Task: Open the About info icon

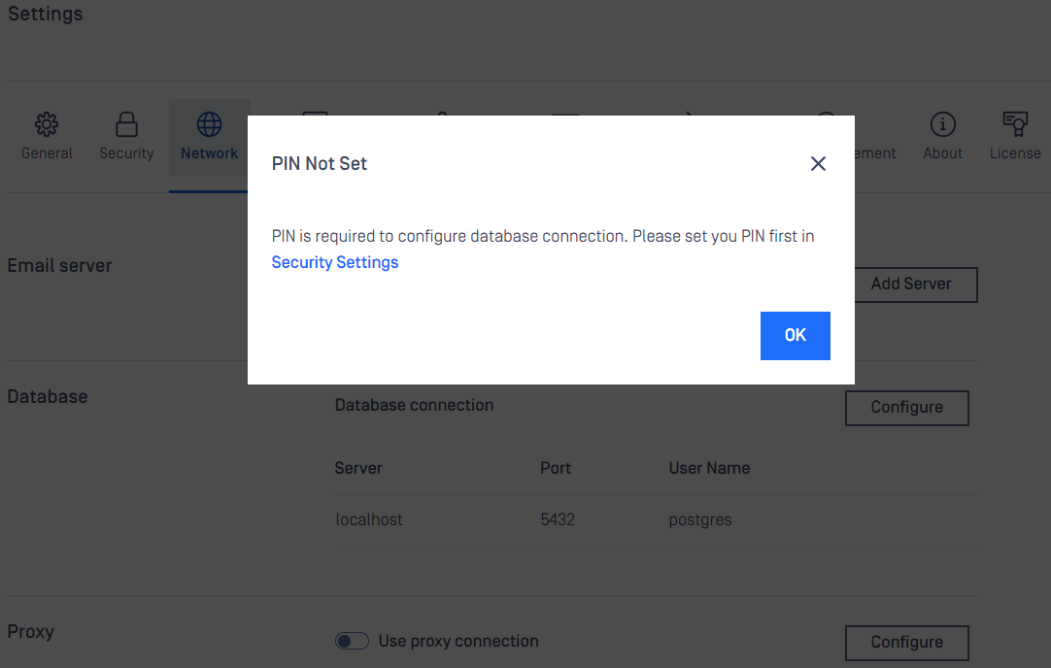Action: point(942,124)
